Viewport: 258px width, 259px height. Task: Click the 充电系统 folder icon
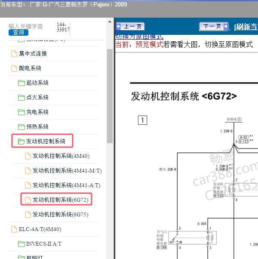tap(21, 112)
